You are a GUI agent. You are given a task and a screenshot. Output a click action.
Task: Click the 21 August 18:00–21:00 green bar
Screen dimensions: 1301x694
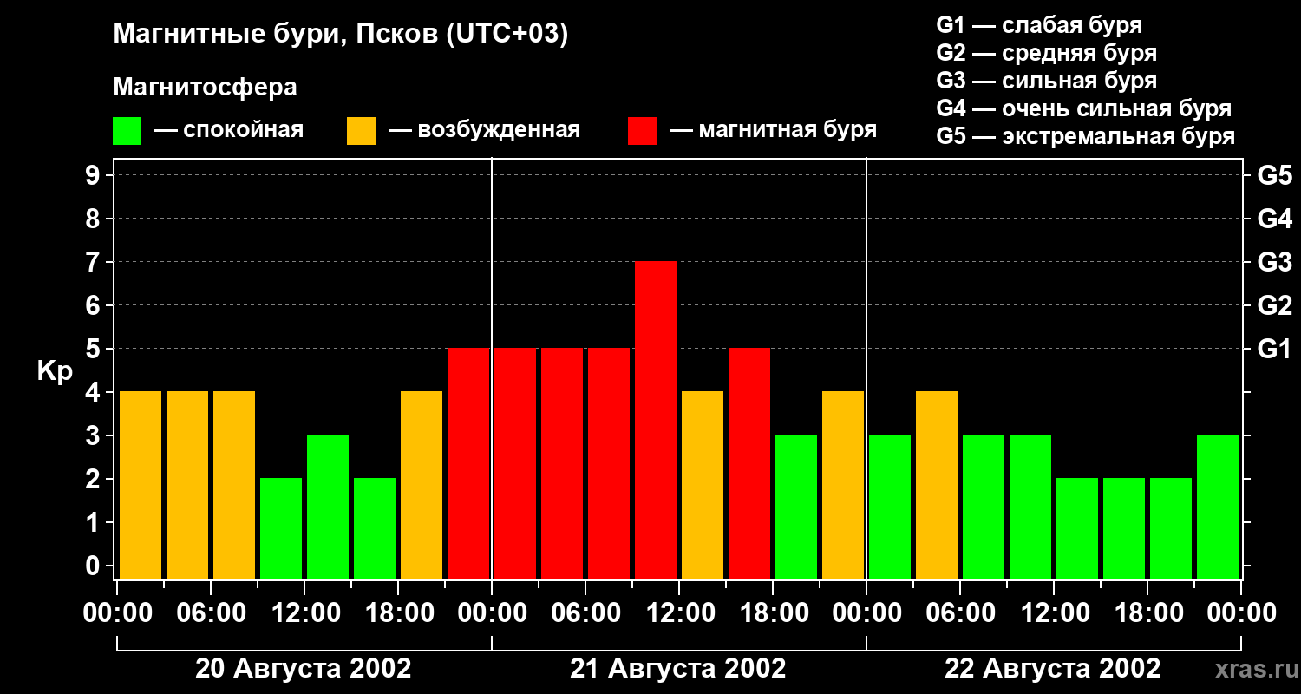796,507
